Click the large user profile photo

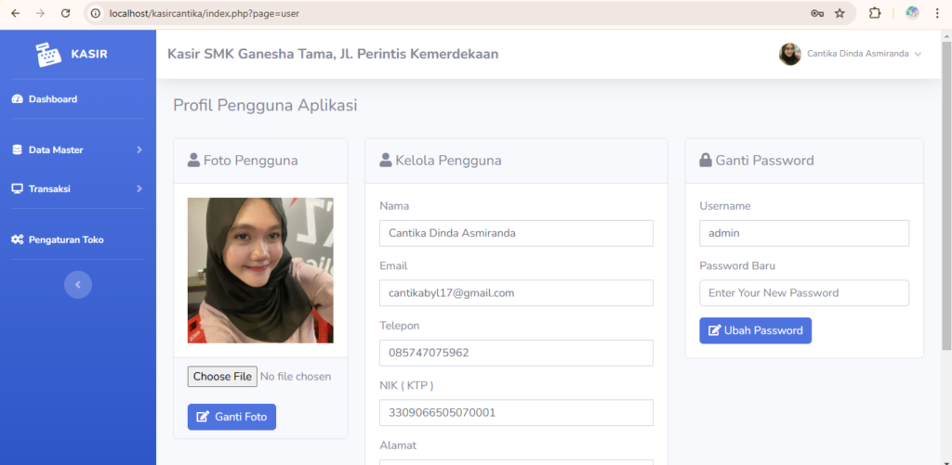point(260,270)
